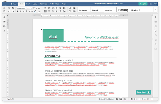This screenshot has height=104, width=161.
Task: Open paragraph settings in right sidebar
Action: 155,17
